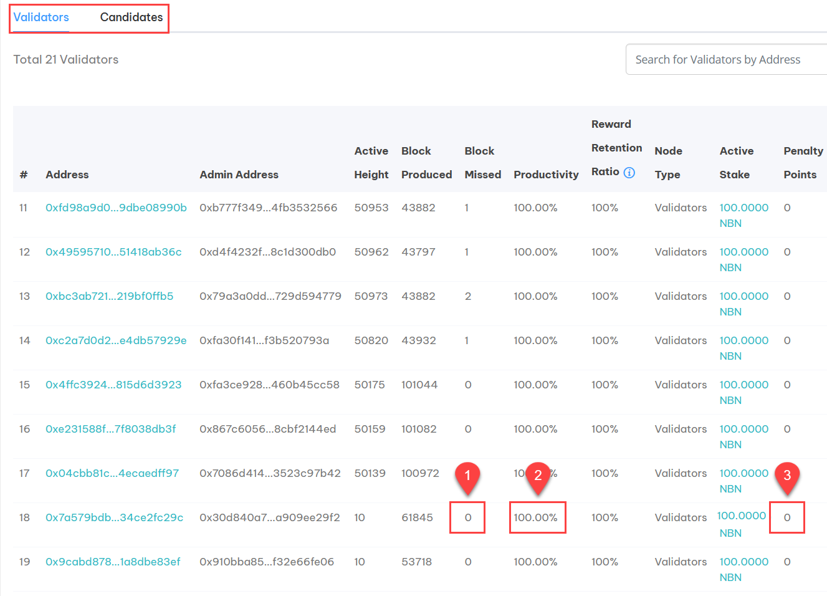Image resolution: width=827 pixels, height=596 pixels.
Task: Open validator address 0x7a579bdb...34ce2fc29c
Action: [115, 517]
